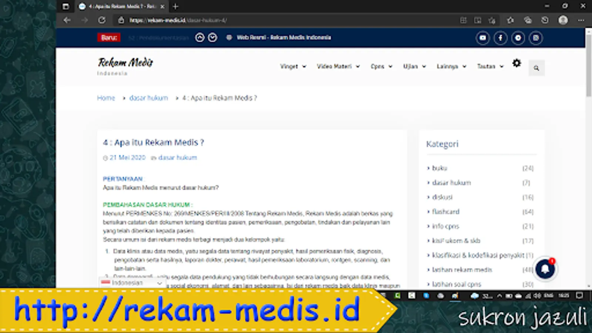The width and height of the screenshot is (592, 333).
Task: Expand the Lainnya menu
Action: click(451, 66)
